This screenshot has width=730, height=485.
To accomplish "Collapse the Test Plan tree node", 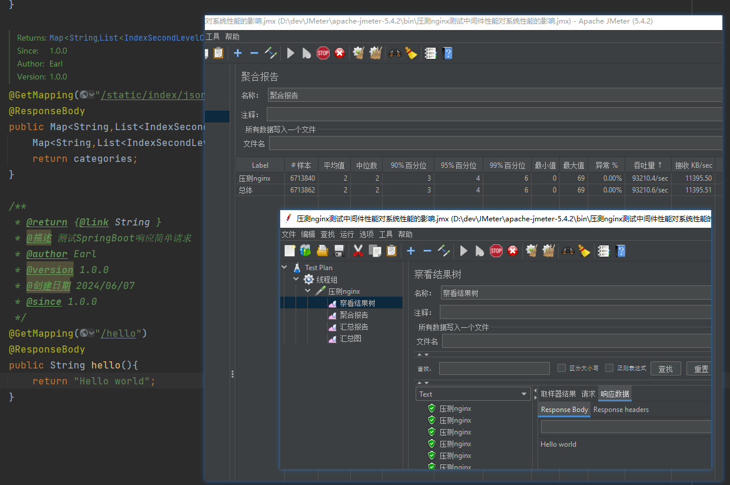I will pyautogui.click(x=285, y=267).
